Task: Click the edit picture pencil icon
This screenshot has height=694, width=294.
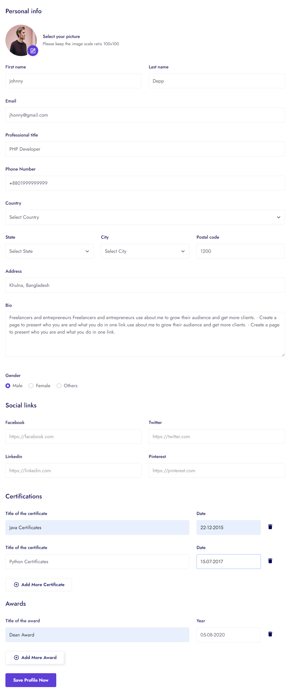Action: [33, 51]
